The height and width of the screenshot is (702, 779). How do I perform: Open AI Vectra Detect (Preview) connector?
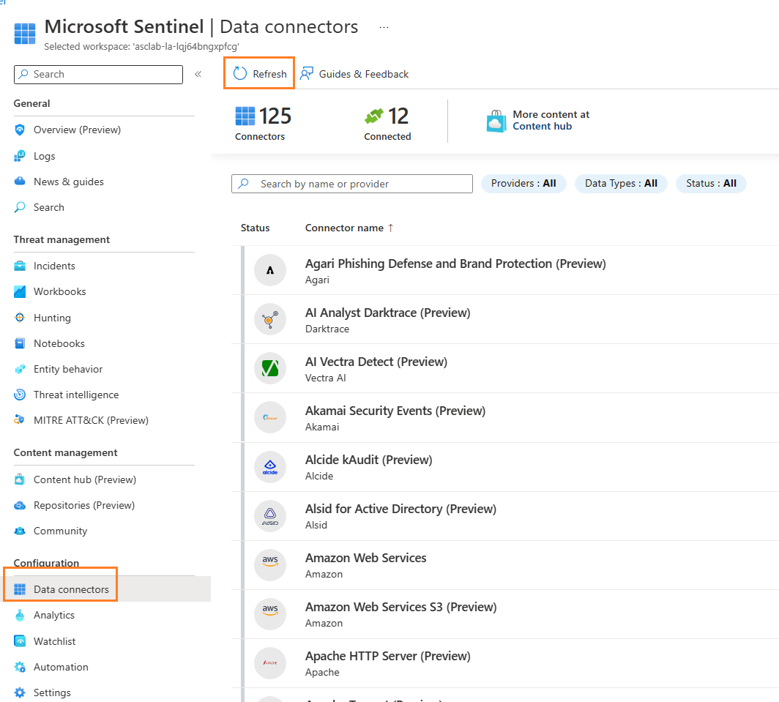click(376, 362)
